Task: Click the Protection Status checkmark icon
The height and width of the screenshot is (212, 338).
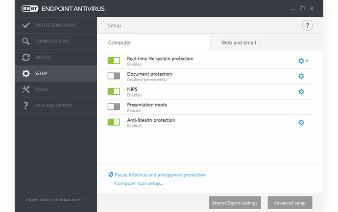Action: coord(26,25)
